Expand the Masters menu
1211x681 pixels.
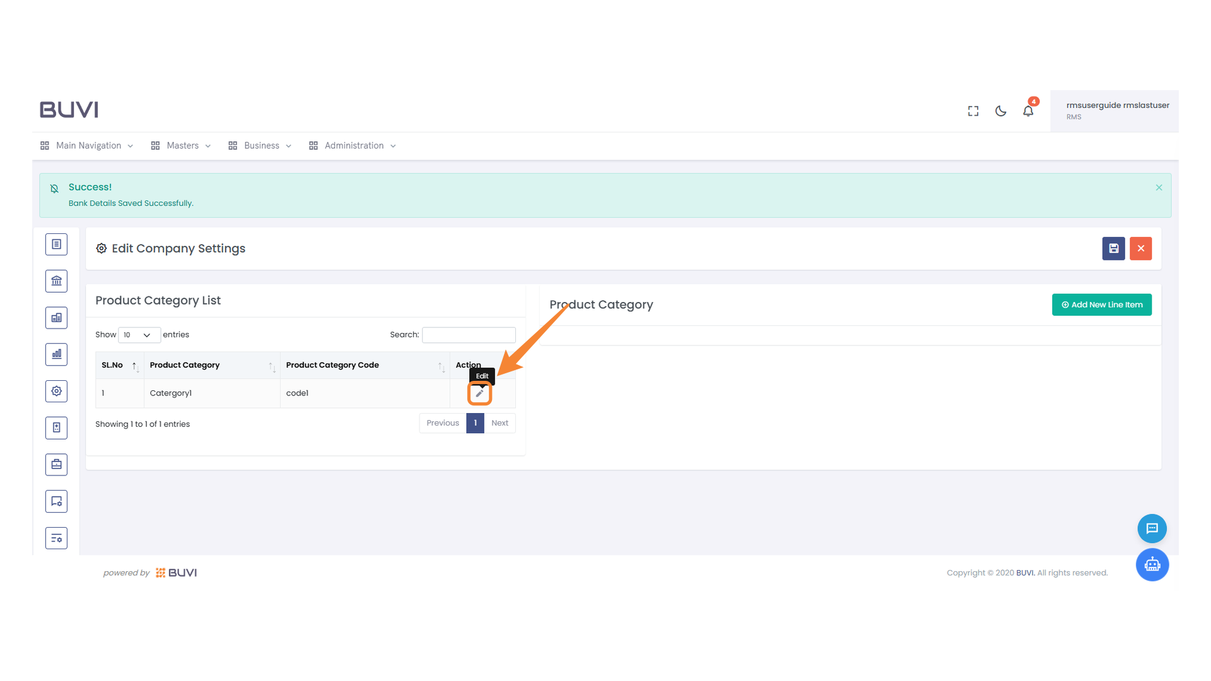pos(182,146)
